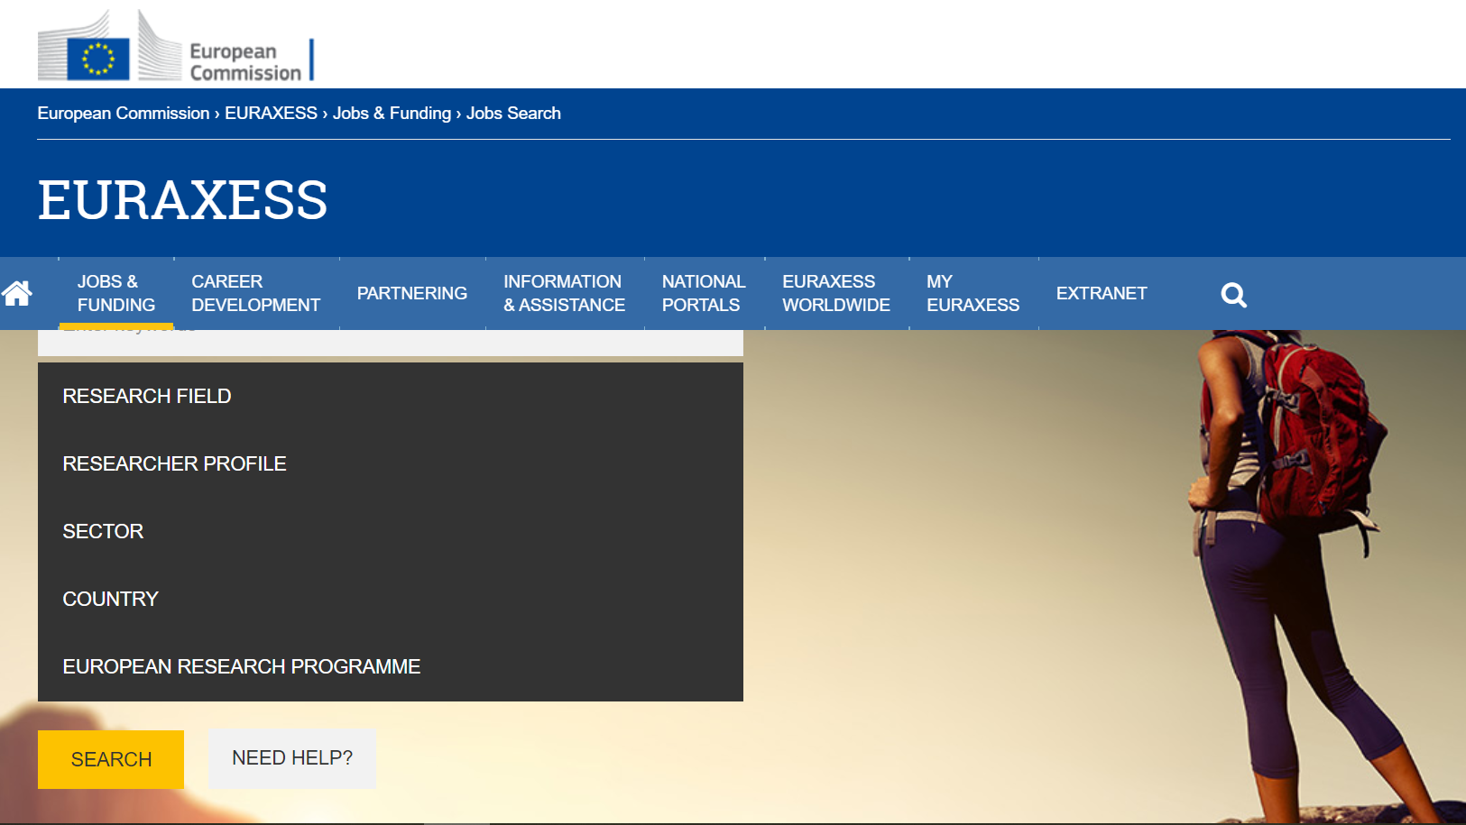Click the yellow Search button
This screenshot has height=825, width=1466.
[x=111, y=759]
